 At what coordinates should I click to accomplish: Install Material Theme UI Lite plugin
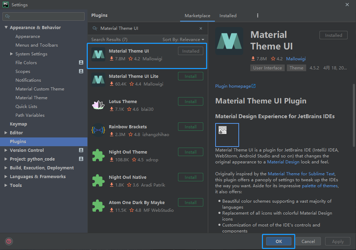pos(191,76)
